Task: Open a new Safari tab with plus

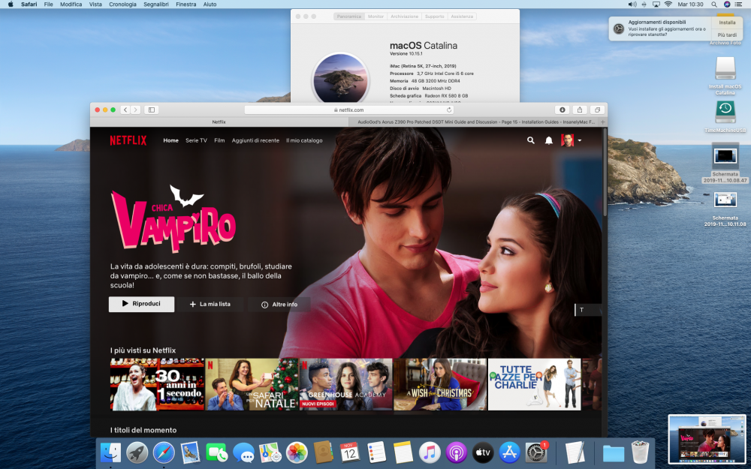Action: point(603,122)
